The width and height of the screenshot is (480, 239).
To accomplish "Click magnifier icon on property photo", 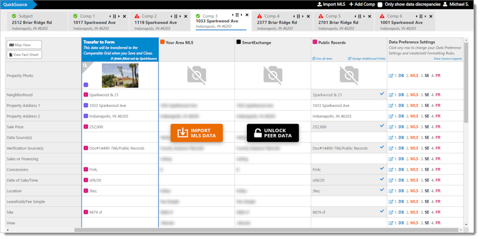I will coord(85,65).
